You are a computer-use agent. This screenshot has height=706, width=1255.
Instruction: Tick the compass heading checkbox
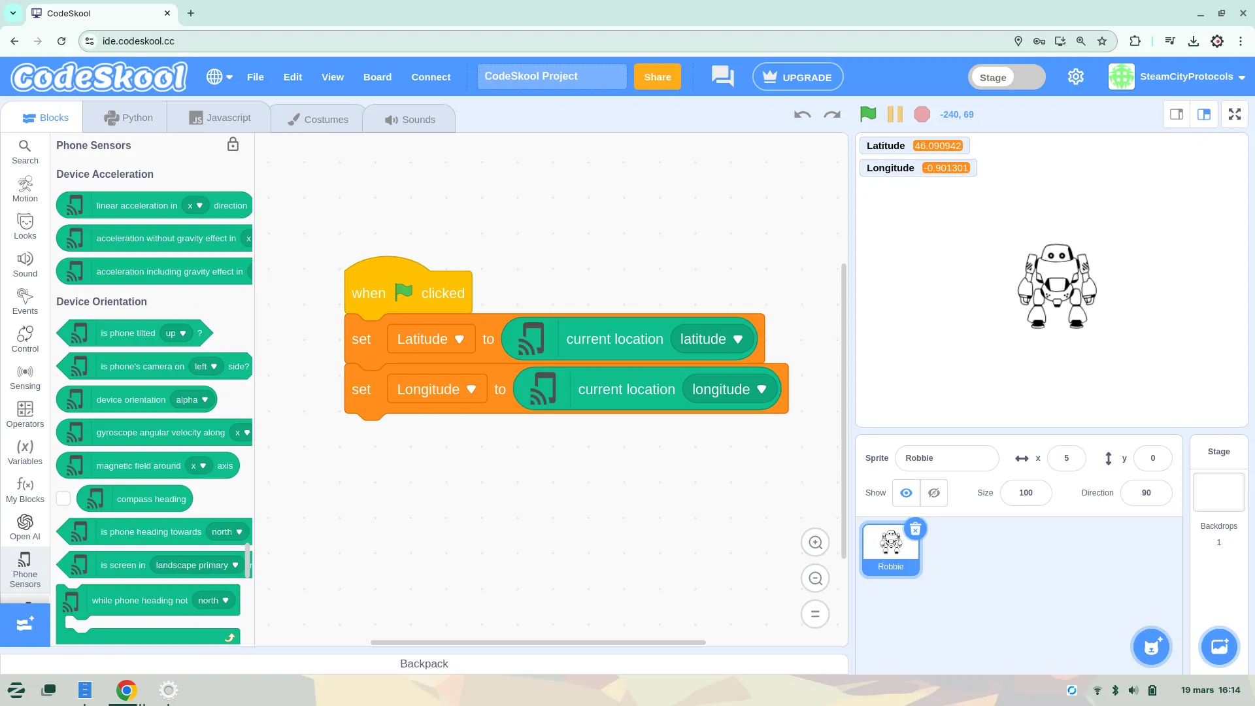[x=63, y=499]
